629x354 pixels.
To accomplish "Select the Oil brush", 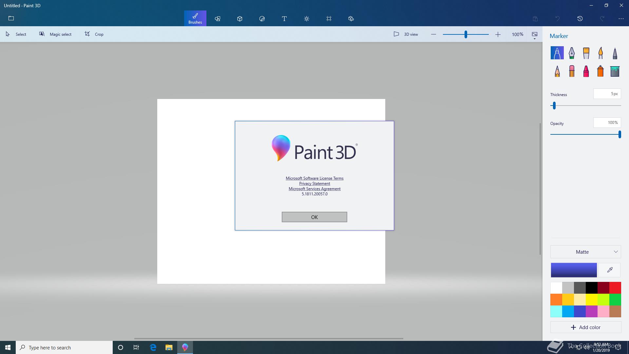I will click(x=586, y=53).
